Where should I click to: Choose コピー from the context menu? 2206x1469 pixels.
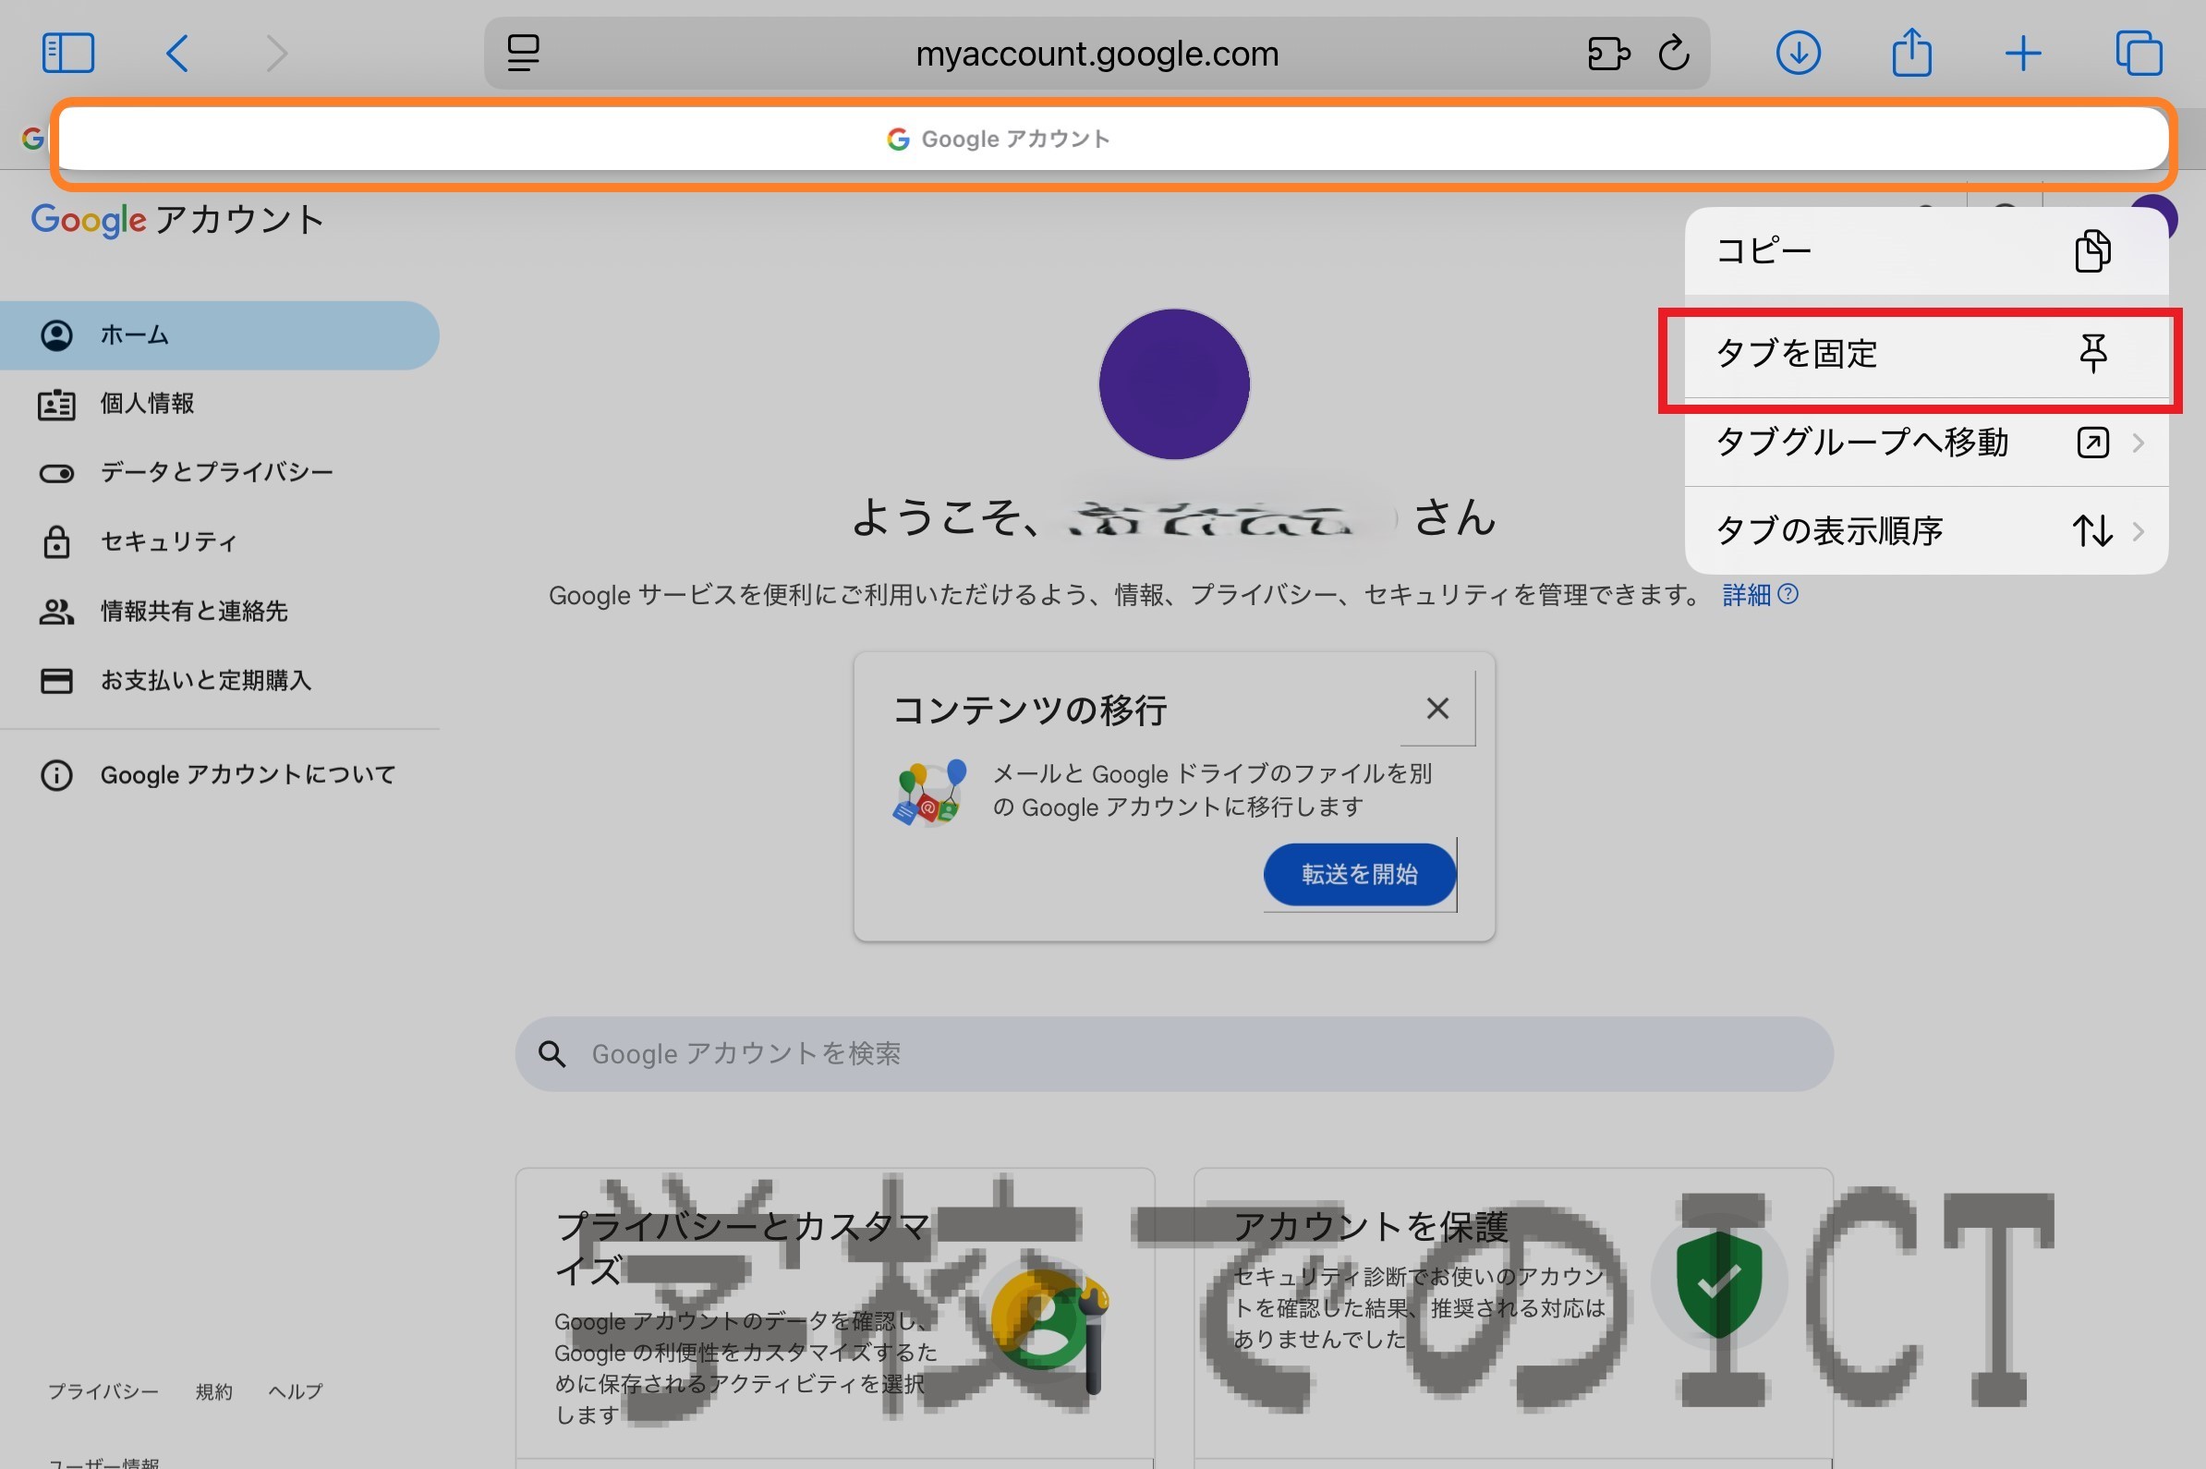pos(1926,250)
